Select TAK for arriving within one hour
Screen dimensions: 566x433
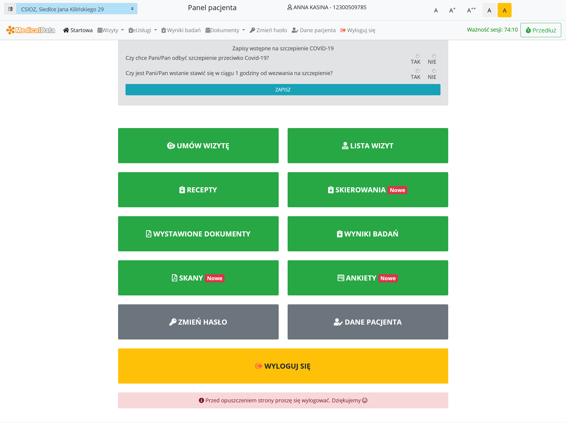(x=418, y=71)
